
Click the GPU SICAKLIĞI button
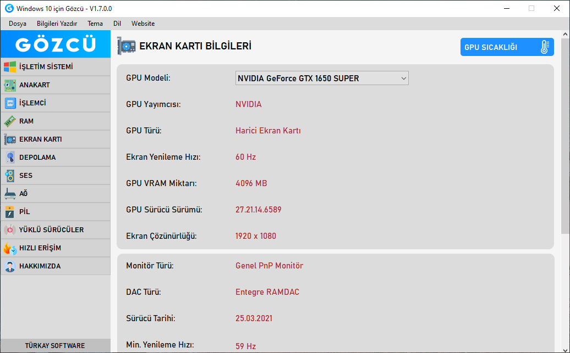(507, 47)
